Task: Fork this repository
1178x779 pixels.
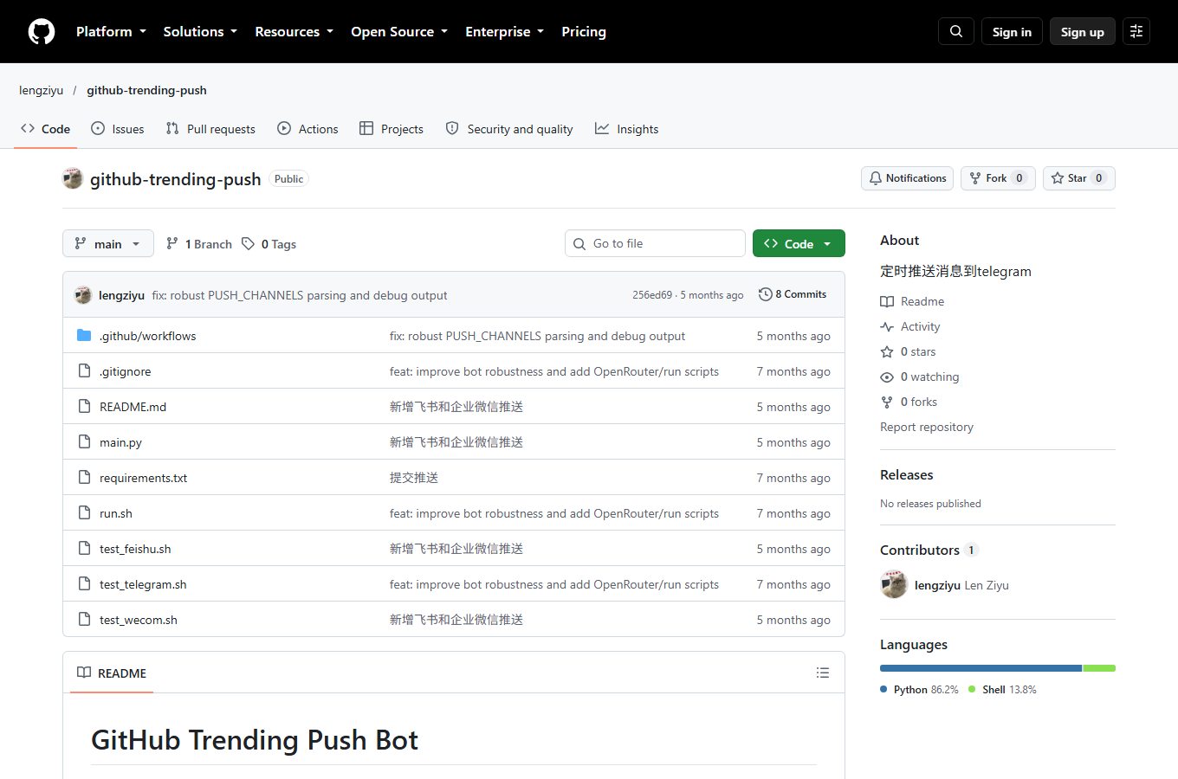Action: point(998,178)
